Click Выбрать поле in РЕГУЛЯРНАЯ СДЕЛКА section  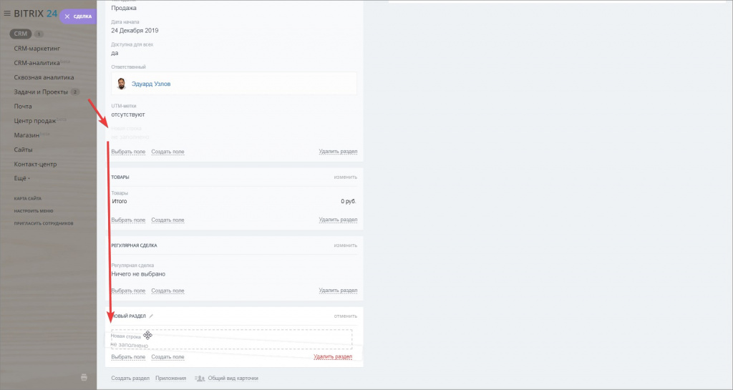click(x=128, y=291)
